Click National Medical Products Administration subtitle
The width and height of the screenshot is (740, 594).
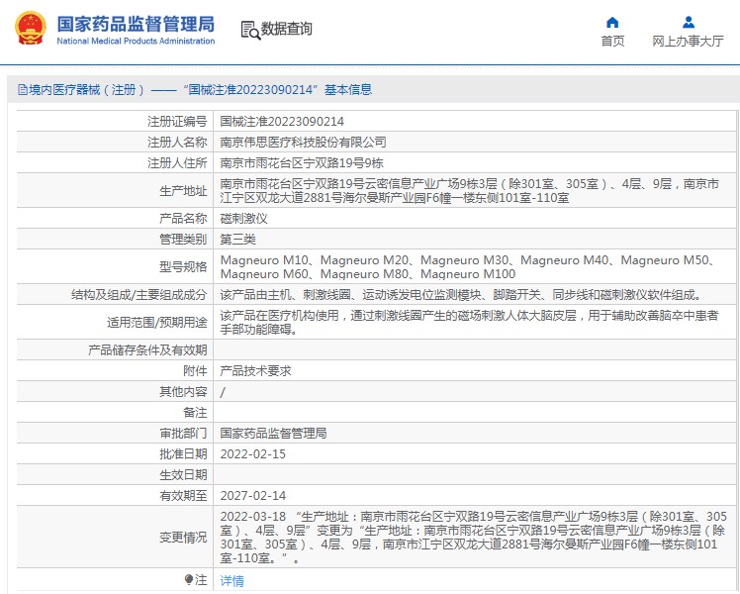point(136,41)
